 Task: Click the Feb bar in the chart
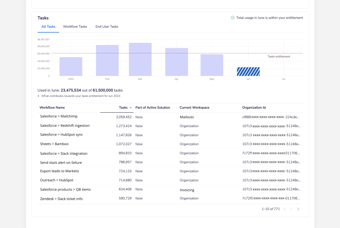[x=107, y=60]
